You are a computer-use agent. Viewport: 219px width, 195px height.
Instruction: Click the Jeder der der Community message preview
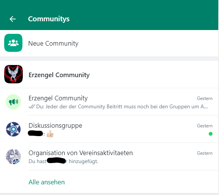point(122,106)
